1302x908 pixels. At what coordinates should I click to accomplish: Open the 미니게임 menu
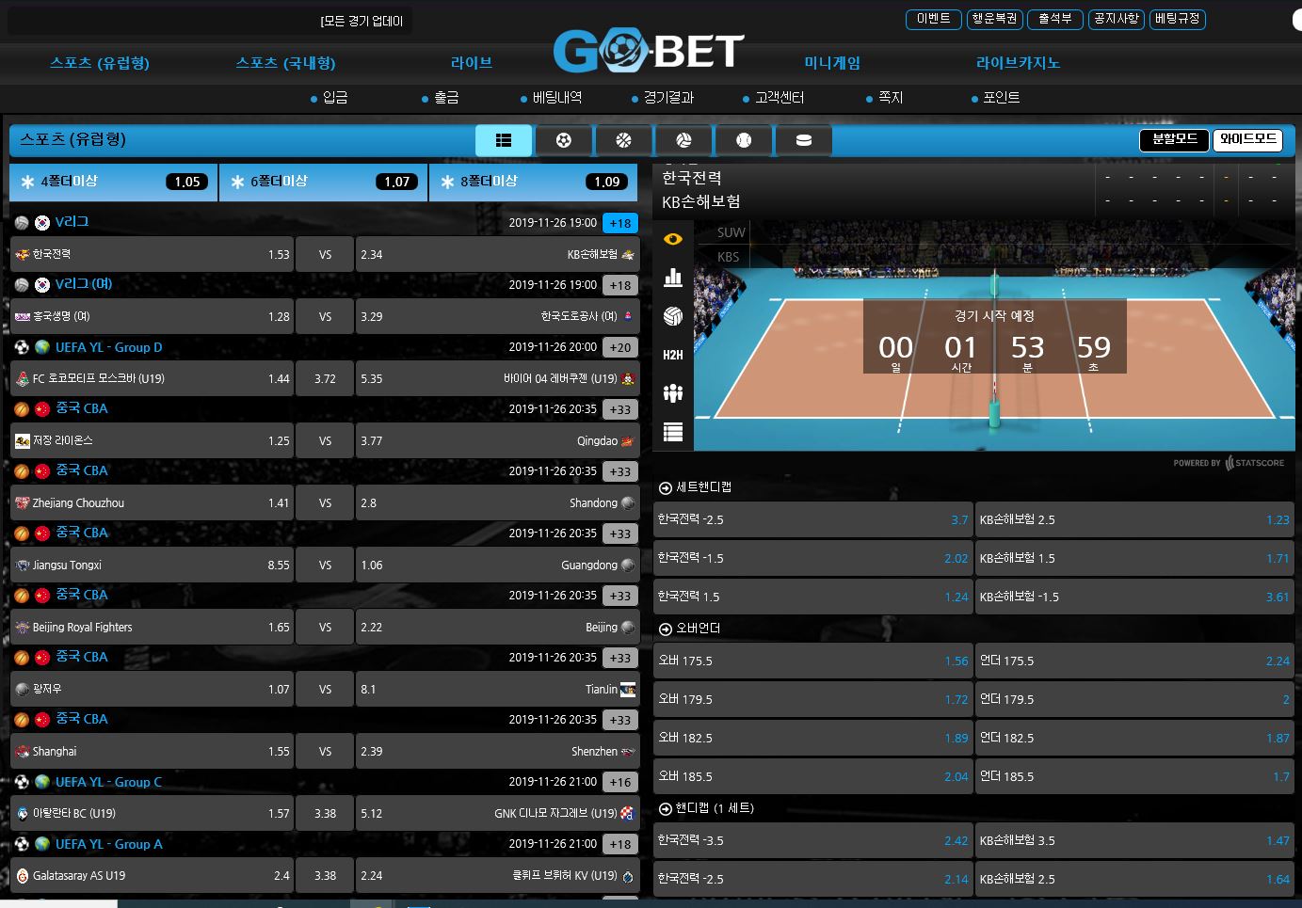click(x=832, y=63)
